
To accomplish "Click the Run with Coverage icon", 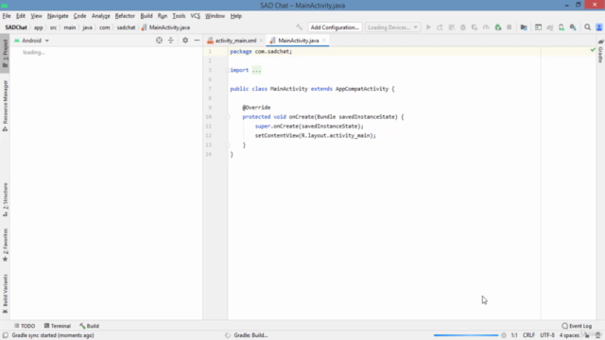I will (475, 27).
